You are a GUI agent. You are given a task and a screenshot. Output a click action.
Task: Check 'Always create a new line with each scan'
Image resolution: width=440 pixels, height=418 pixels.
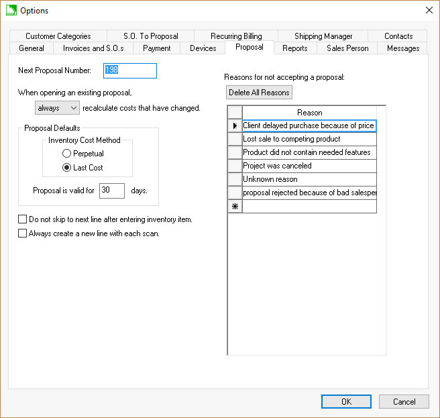23,233
